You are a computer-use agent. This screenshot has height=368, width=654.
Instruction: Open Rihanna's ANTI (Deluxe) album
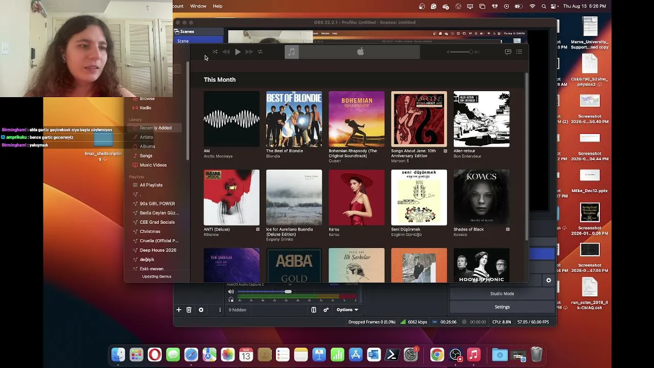coord(231,197)
